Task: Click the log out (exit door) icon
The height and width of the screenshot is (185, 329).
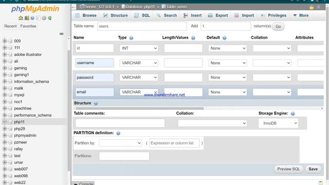Action: (x=27, y=18)
